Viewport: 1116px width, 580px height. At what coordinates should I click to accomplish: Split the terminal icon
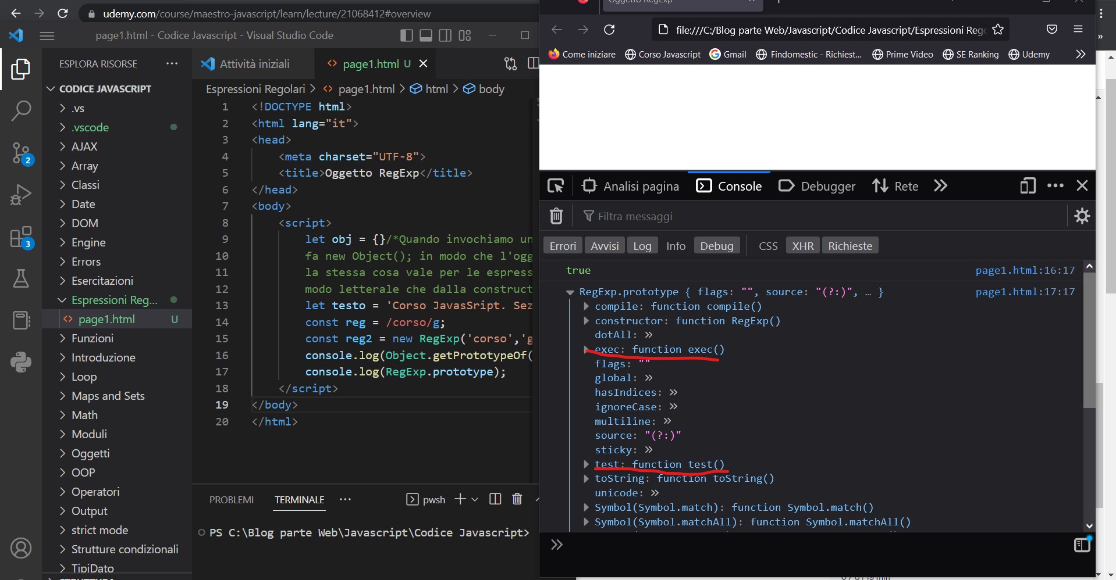click(495, 499)
